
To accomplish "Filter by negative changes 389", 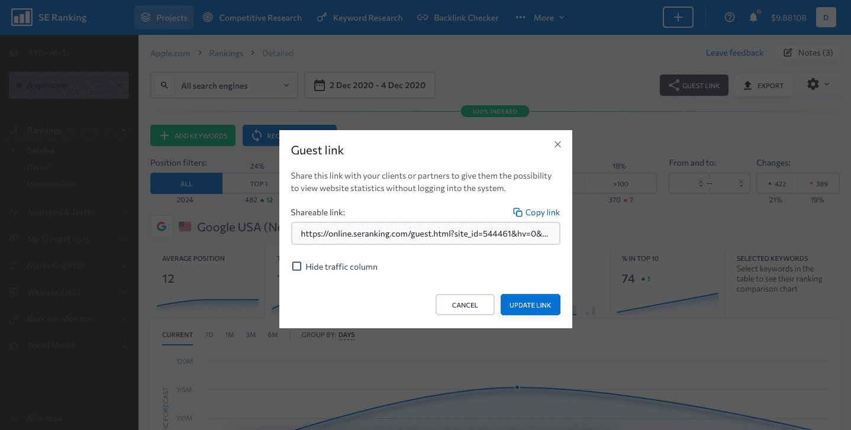I will 818,184.
